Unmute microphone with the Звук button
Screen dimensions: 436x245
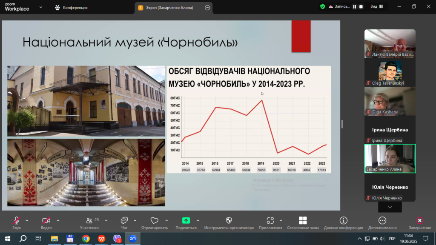(x=17, y=223)
